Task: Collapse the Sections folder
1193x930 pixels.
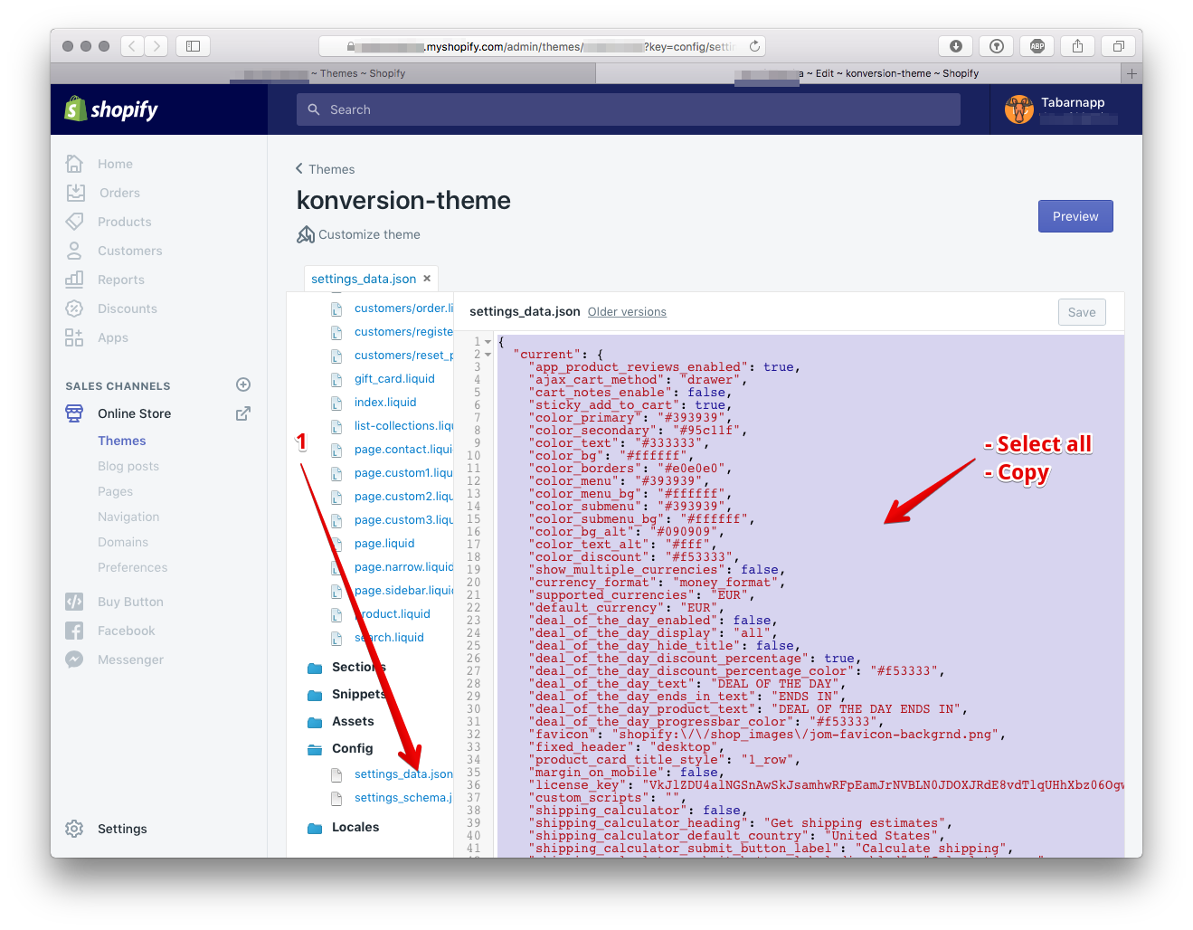Action: tap(315, 668)
